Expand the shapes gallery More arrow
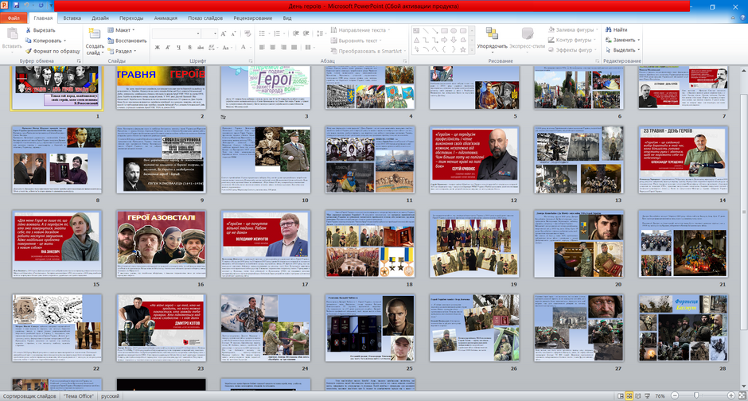Viewport: 748px width, 401px height. pos(472,49)
